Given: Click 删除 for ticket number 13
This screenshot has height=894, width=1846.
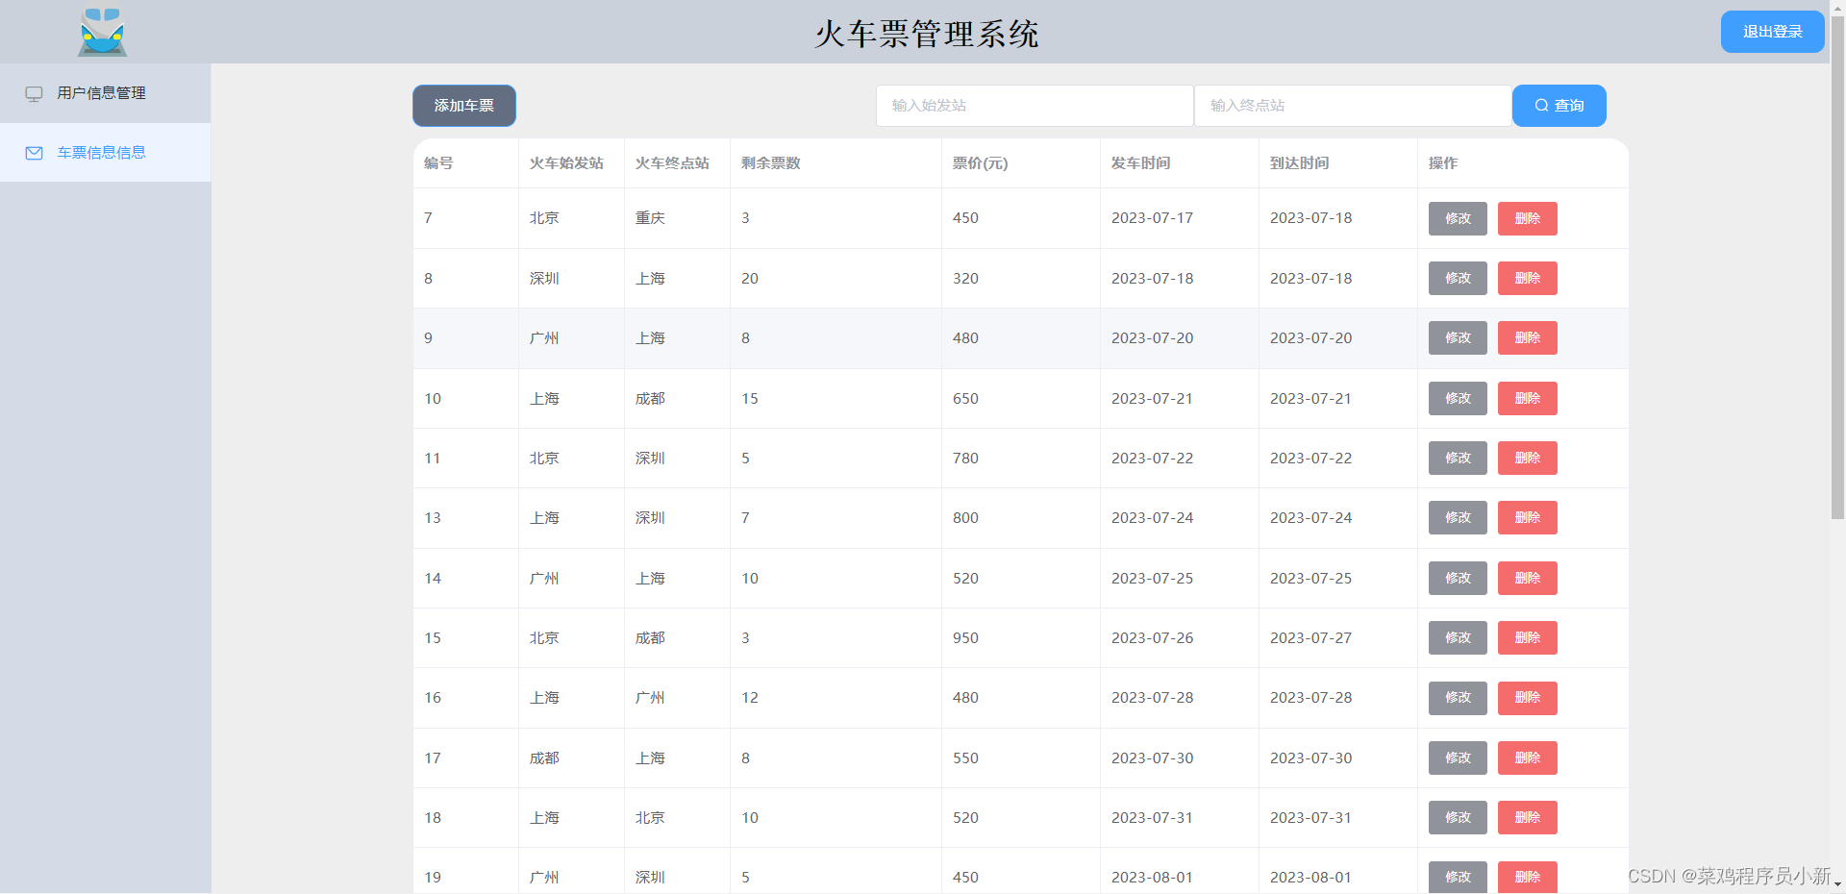Looking at the screenshot, I should pos(1528,518).
